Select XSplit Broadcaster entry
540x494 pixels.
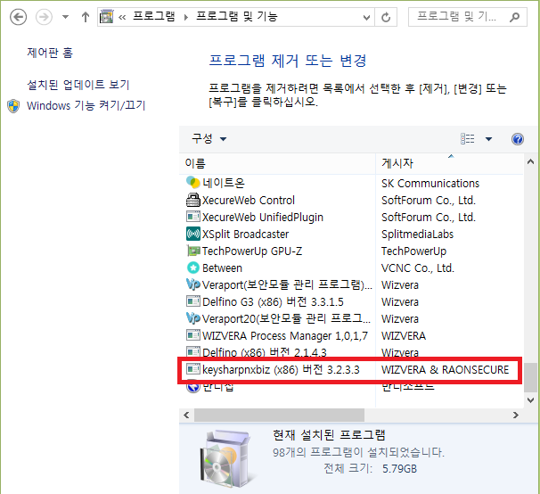click(x=246, y=235)
